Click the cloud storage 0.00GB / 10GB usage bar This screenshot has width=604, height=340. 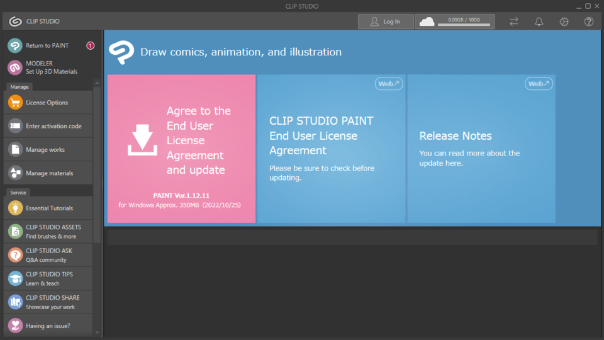464,25
